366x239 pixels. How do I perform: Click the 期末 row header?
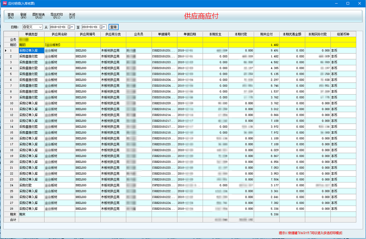click(12, 214)
